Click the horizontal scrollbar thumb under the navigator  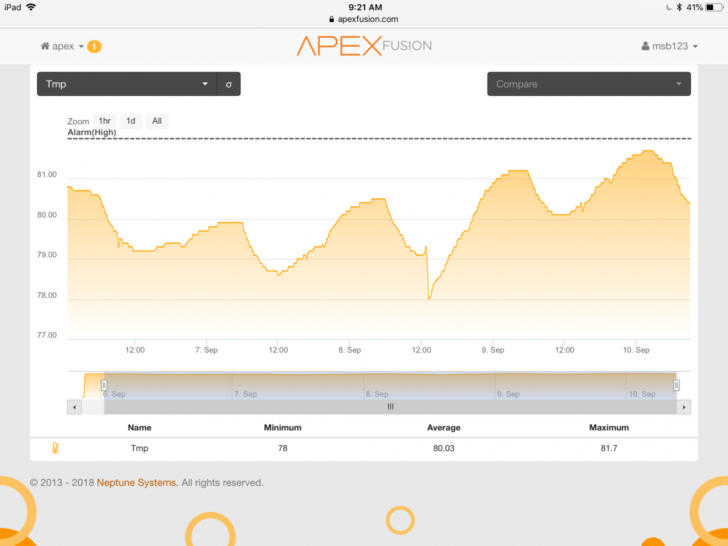391,407
